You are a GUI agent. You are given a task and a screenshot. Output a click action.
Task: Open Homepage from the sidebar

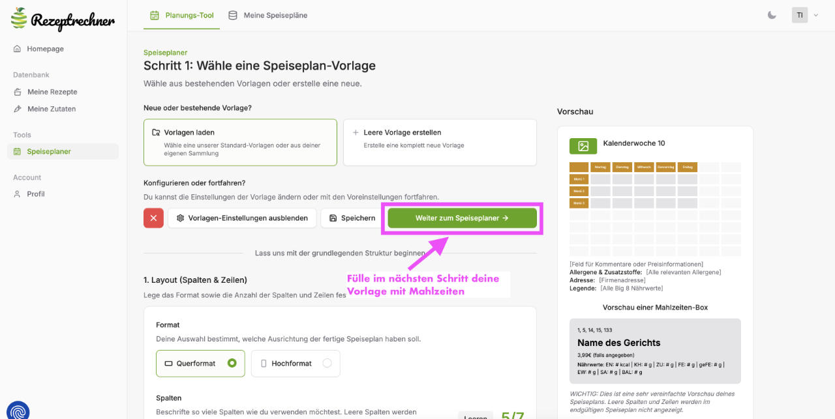pyautogui.click(x=45, y=49)
